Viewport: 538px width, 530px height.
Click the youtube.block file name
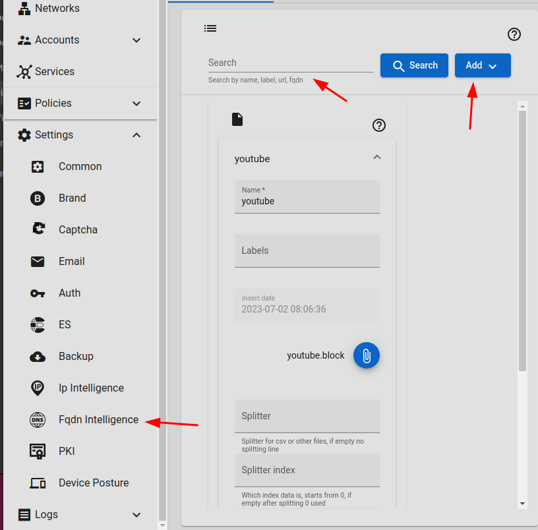click(x=315, y=355)
